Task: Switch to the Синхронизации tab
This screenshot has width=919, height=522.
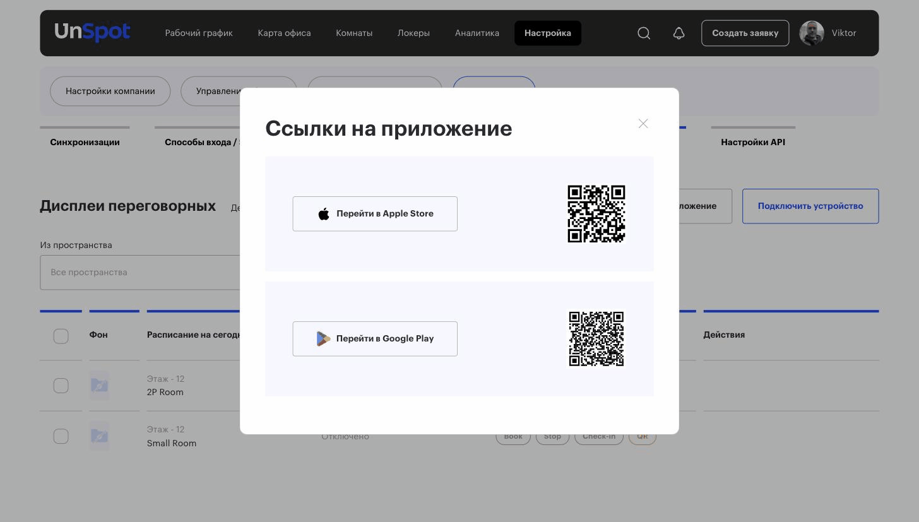Action: pyautogui.click(x=85, y=142)
